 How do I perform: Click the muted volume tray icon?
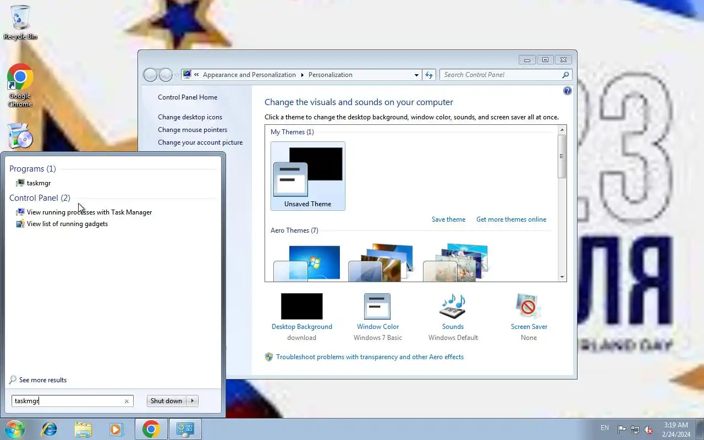pos(649,430)
